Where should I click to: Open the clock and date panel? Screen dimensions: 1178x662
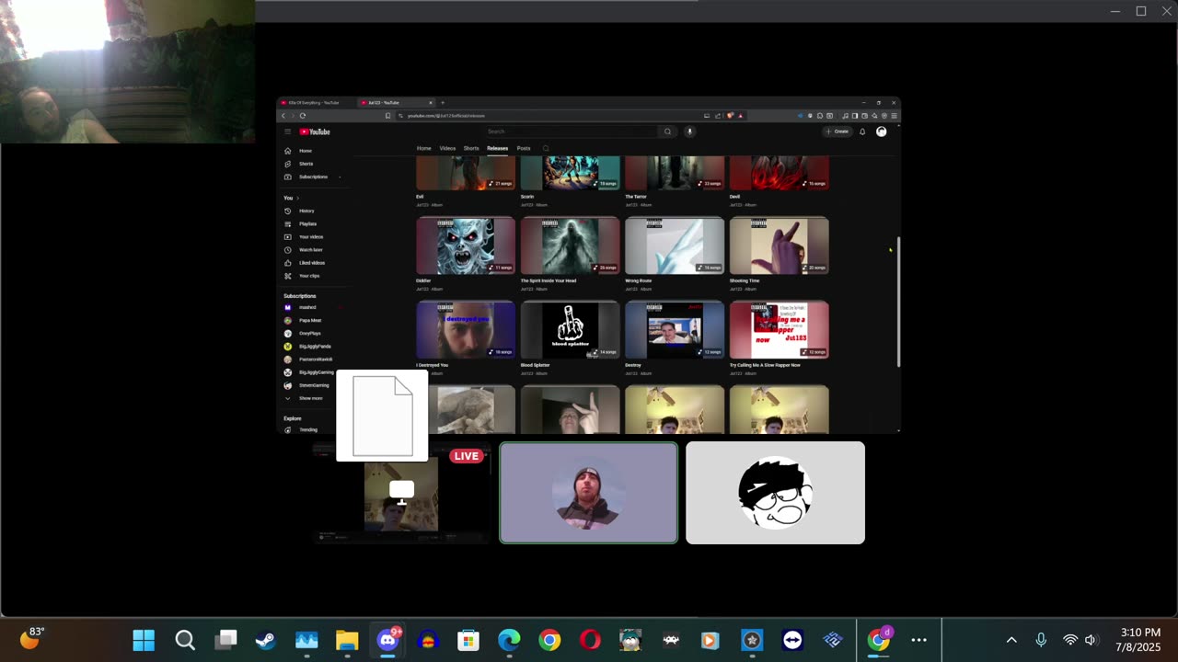1140,640
